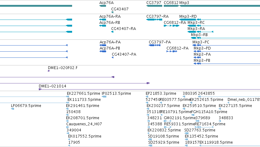This screenshot has width=260, height=147.
Task: Select the CG6812 gene bar
Action: (171, 6)
